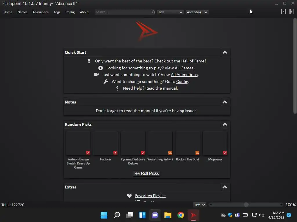297x222 pixels.
Task: Click the camera icon beside All Animations
Action: (x=96, y=74)
